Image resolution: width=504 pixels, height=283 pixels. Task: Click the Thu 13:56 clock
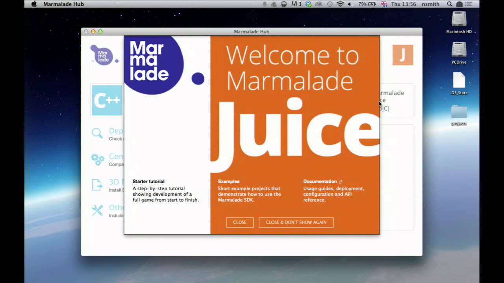[x=404, y=4]
